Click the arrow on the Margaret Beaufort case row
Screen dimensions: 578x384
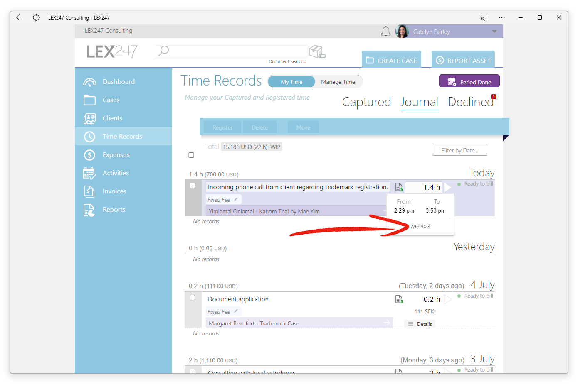pos(387,323)
